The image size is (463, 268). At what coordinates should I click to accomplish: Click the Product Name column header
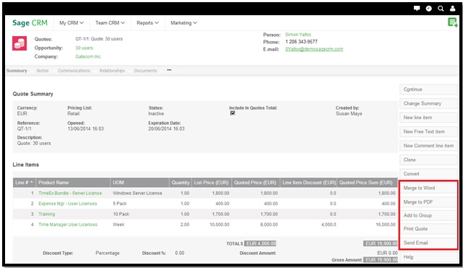[73, 183]
